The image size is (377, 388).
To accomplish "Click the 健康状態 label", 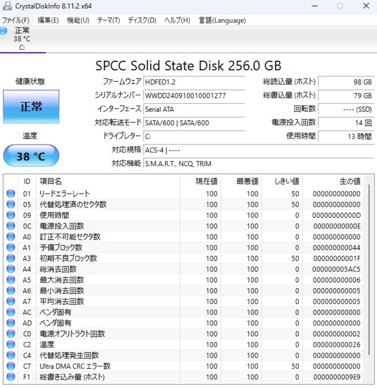I will tap(30, 81).
